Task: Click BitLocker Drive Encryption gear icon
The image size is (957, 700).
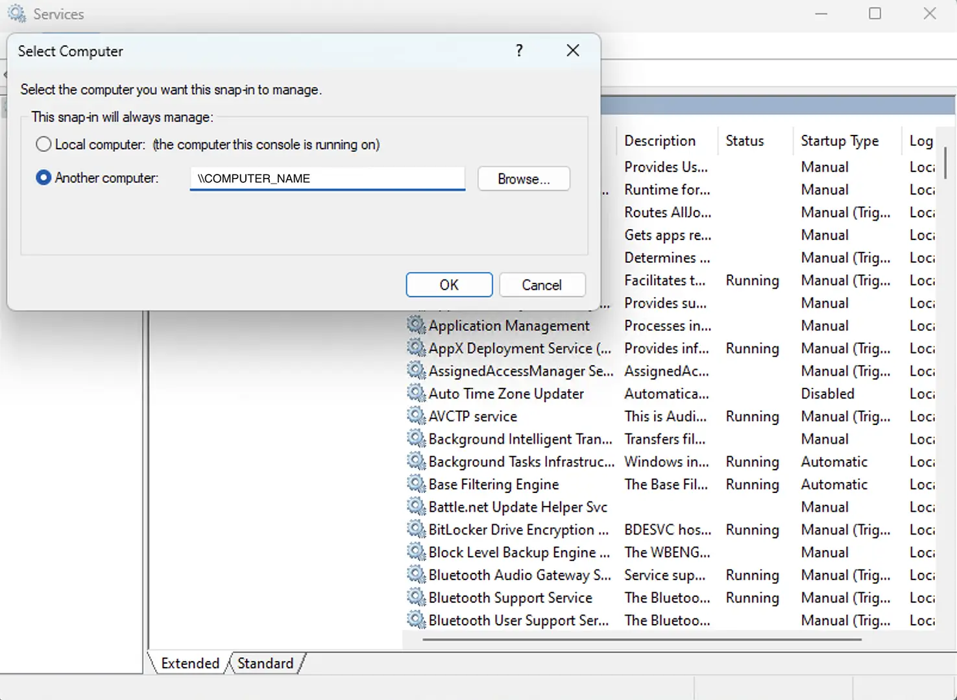Action: pyautogui.click(x=416, y=529)
